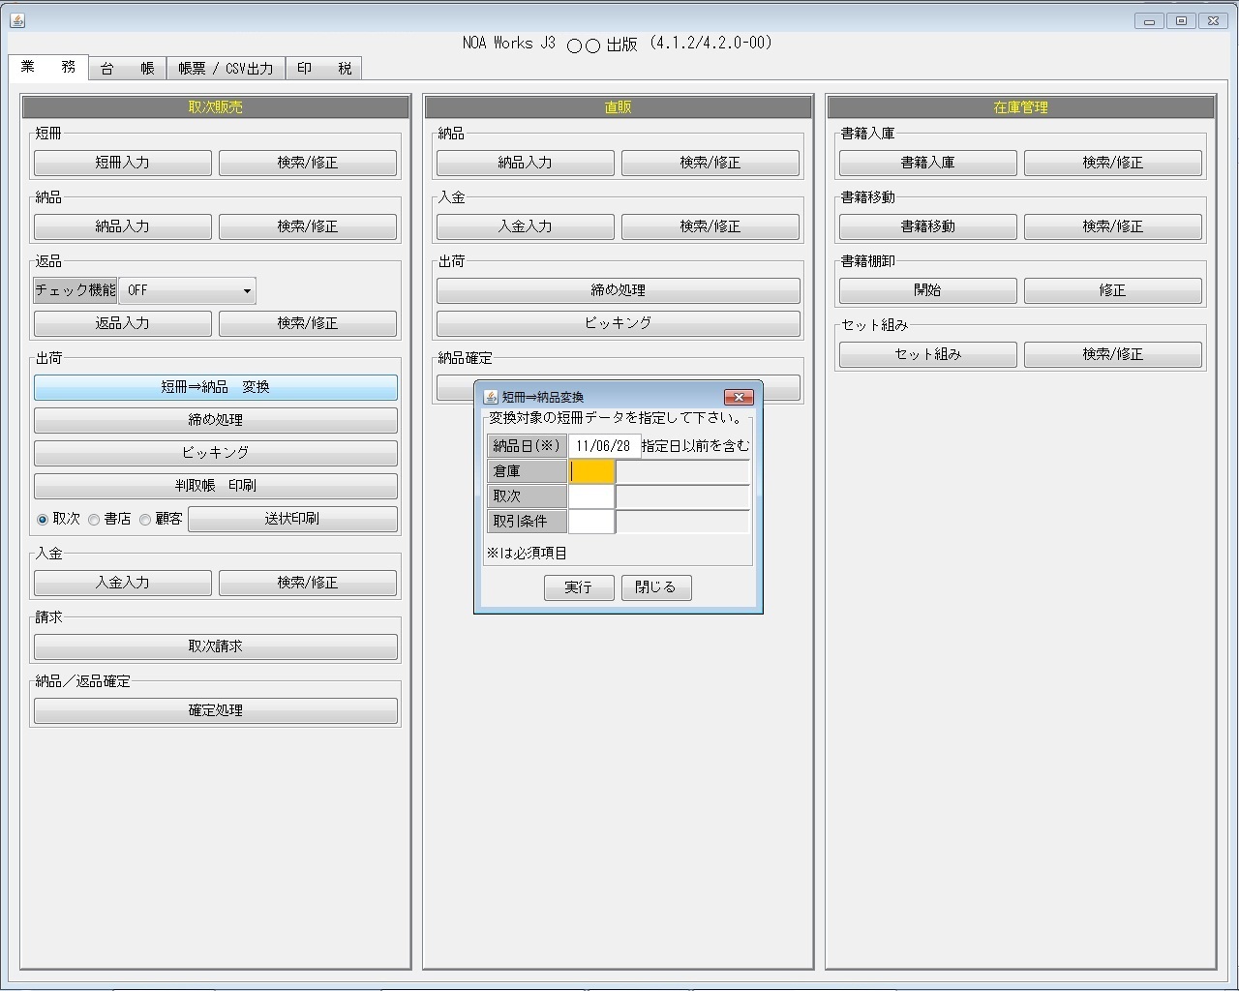Click 書籍移動 button
Viewport: 1239px width, 991px height.
coord(928,226)
